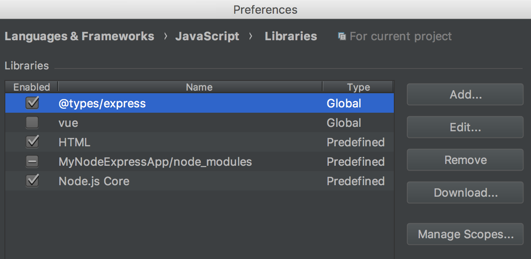Viewport: 531px width, 259px height.
Task: Disable the @types/express library
Action: pos(32,103)
